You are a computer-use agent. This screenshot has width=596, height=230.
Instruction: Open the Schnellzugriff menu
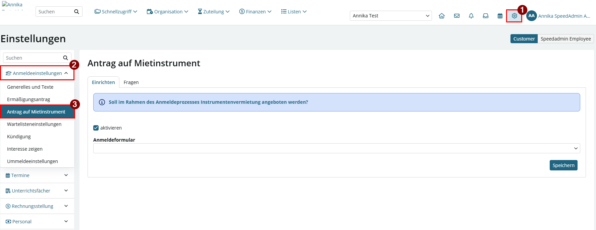pos(116,12)
